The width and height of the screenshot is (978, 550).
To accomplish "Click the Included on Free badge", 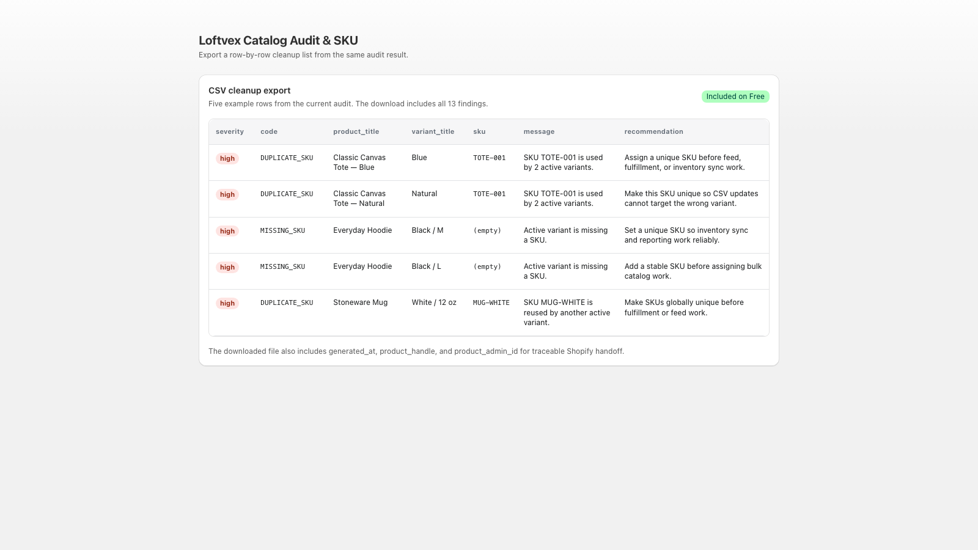I will [735, 97].
